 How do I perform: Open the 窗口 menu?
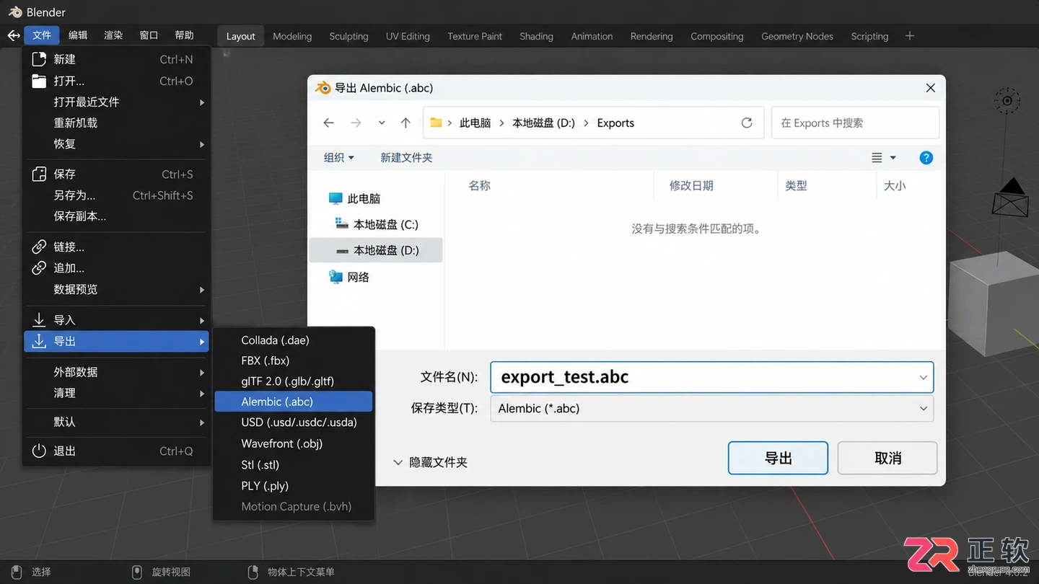tap(149, 35)
